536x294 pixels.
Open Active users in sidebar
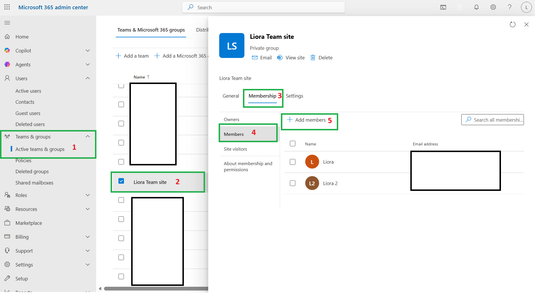(x=28, y=91)
